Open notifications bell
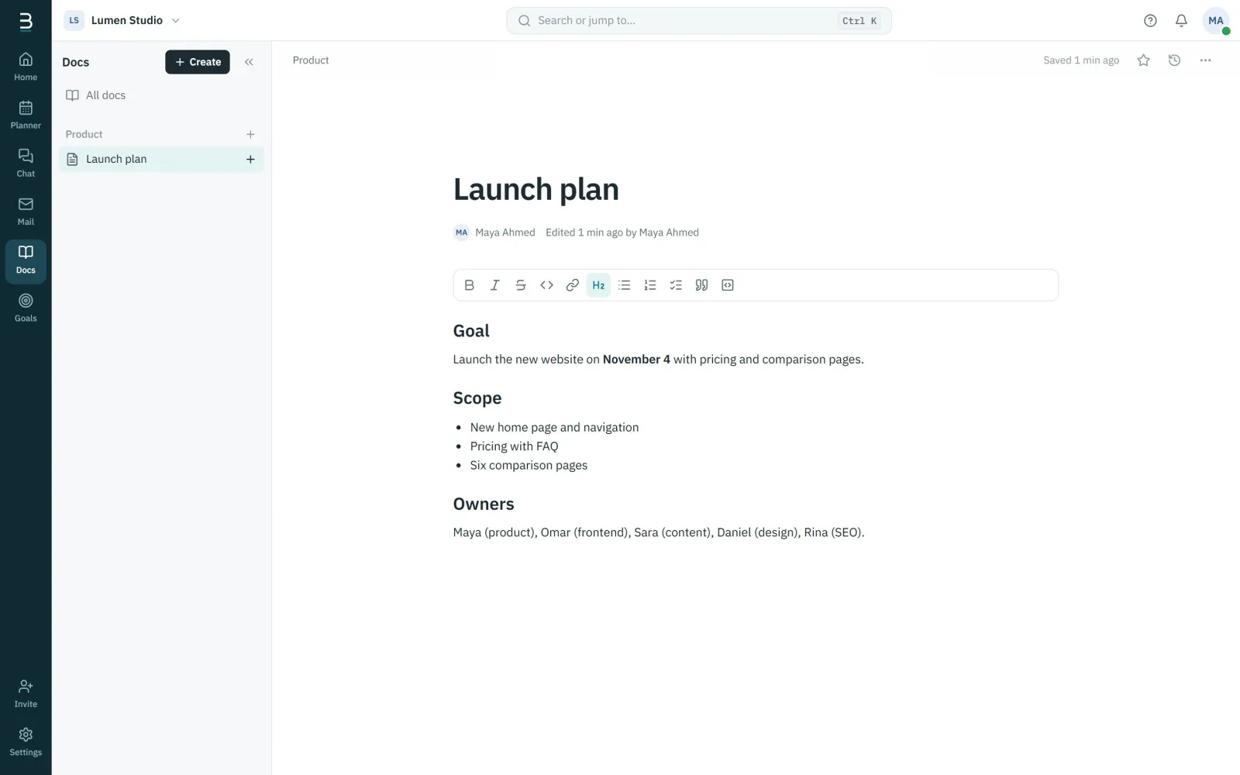The image size is (1240, 775). 1181,21
